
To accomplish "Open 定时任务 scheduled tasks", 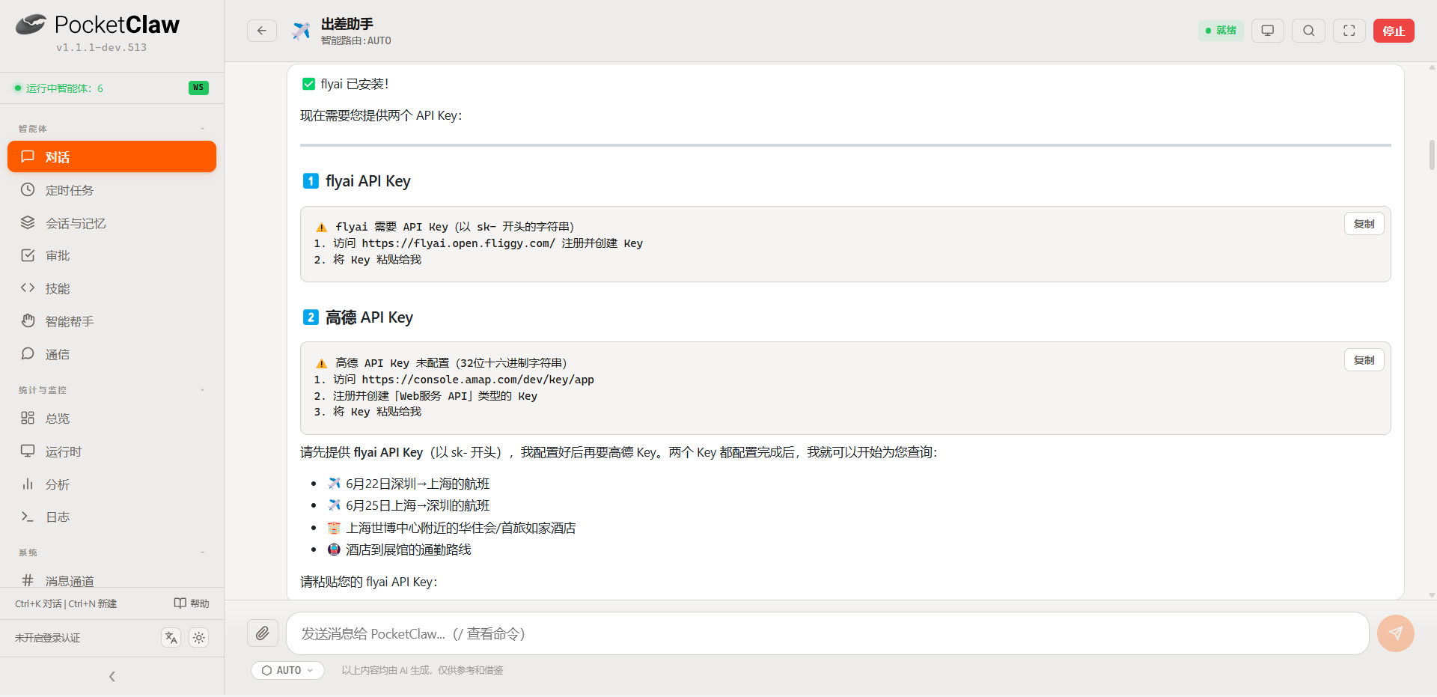I will point(112,190).
